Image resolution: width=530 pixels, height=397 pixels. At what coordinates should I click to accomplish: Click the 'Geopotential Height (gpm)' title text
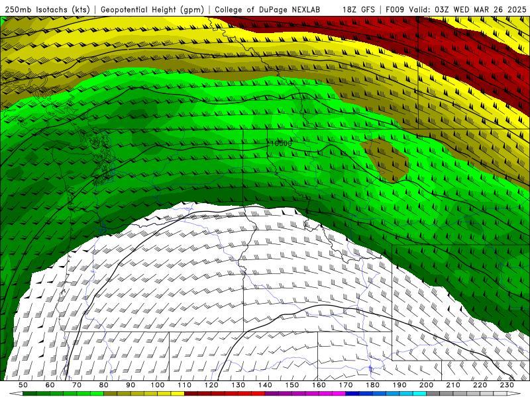(x=152, y=9)
